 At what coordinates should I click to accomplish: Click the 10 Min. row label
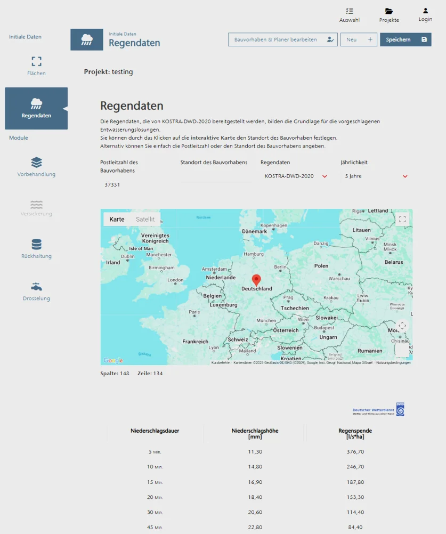155,467
